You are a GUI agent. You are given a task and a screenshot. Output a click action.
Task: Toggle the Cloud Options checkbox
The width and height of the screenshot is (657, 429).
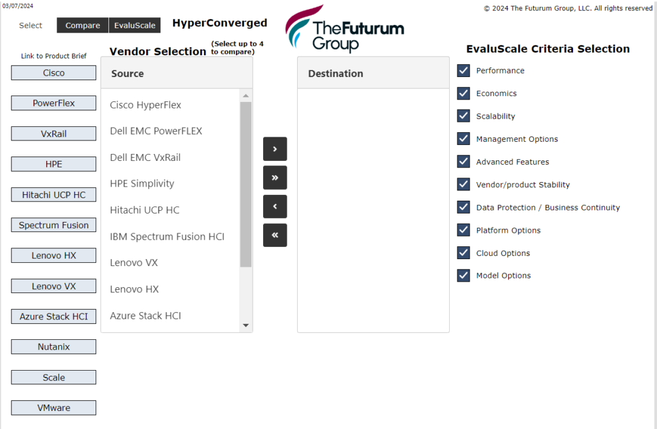(x=463, y=253)
